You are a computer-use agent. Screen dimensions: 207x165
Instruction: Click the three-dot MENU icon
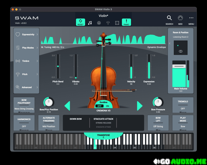pos(191,18)
